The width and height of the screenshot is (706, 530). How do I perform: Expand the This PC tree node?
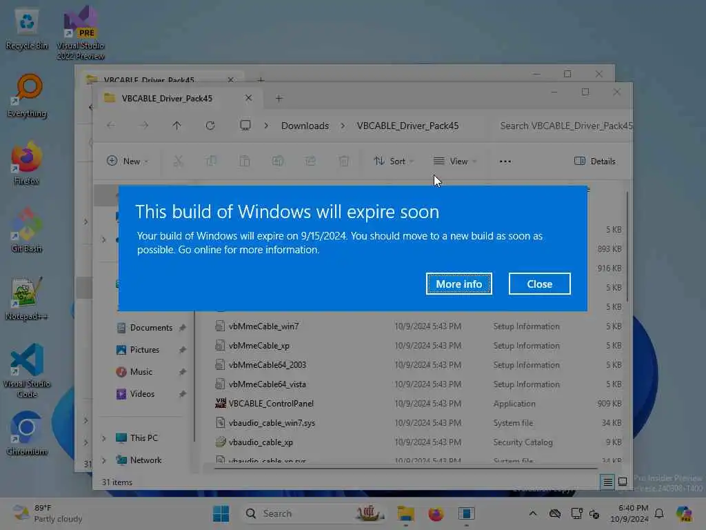tap(104, 438)
